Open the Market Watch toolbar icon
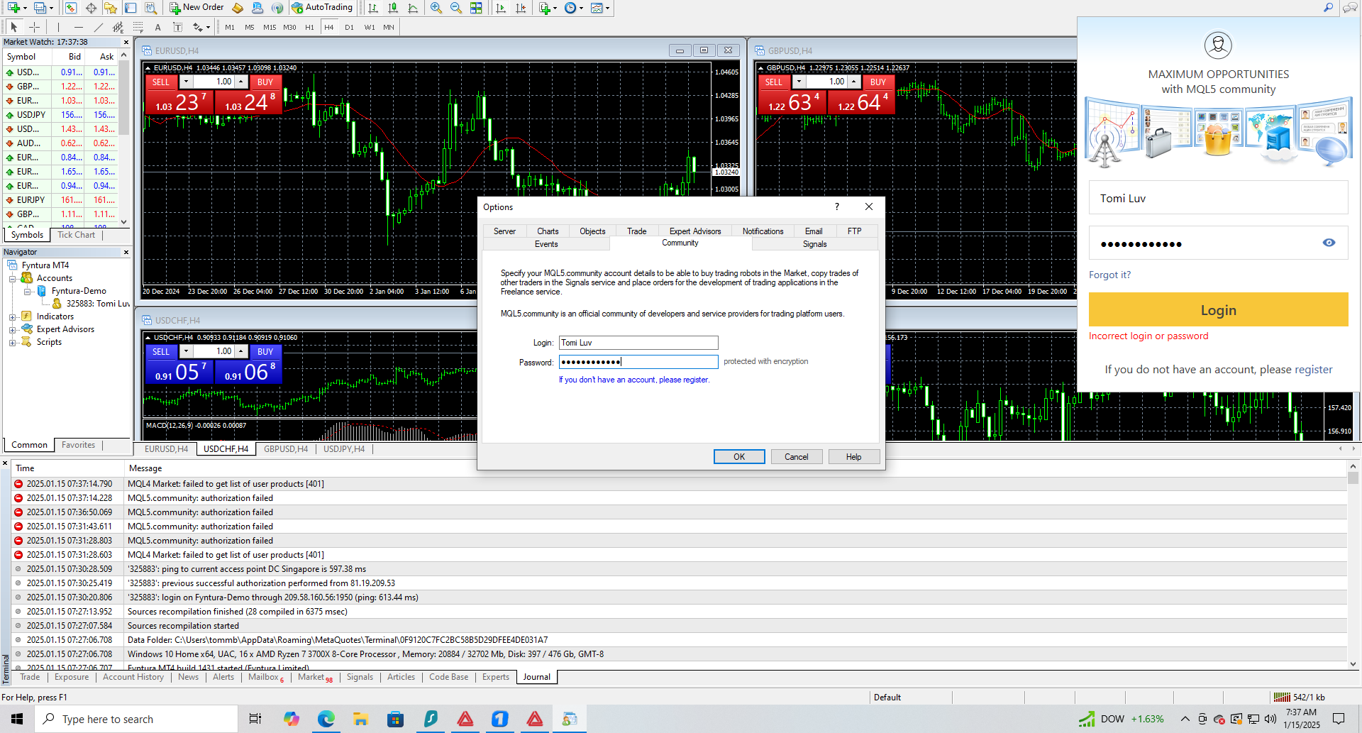This screenshot has height=733, width=1362. 71,8
